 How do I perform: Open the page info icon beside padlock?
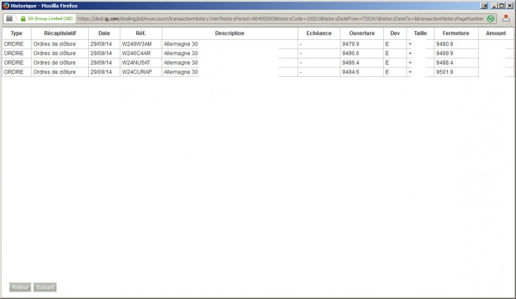[x=10, y=19]
